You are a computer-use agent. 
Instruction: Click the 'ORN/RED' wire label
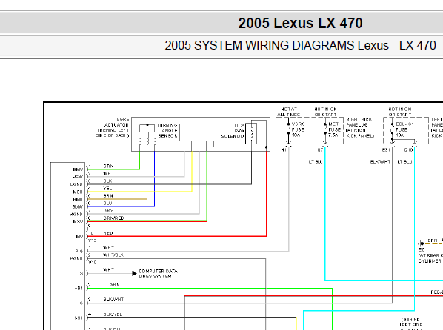pos(113,218)
